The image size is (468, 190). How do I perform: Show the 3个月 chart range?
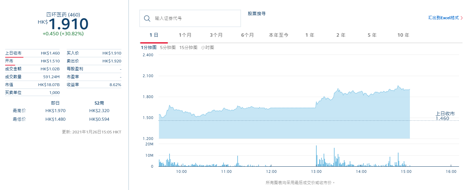coord(216,35)
